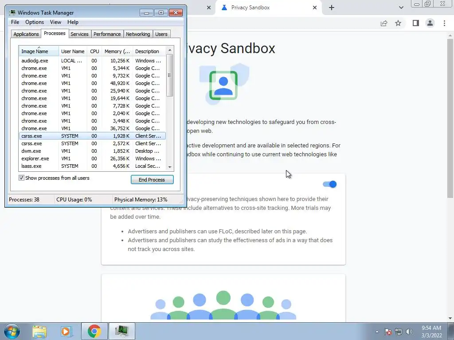Sort by User Name column header
Image resolution: width=454 pixels, height=340 pixels.
coord(73,51)
